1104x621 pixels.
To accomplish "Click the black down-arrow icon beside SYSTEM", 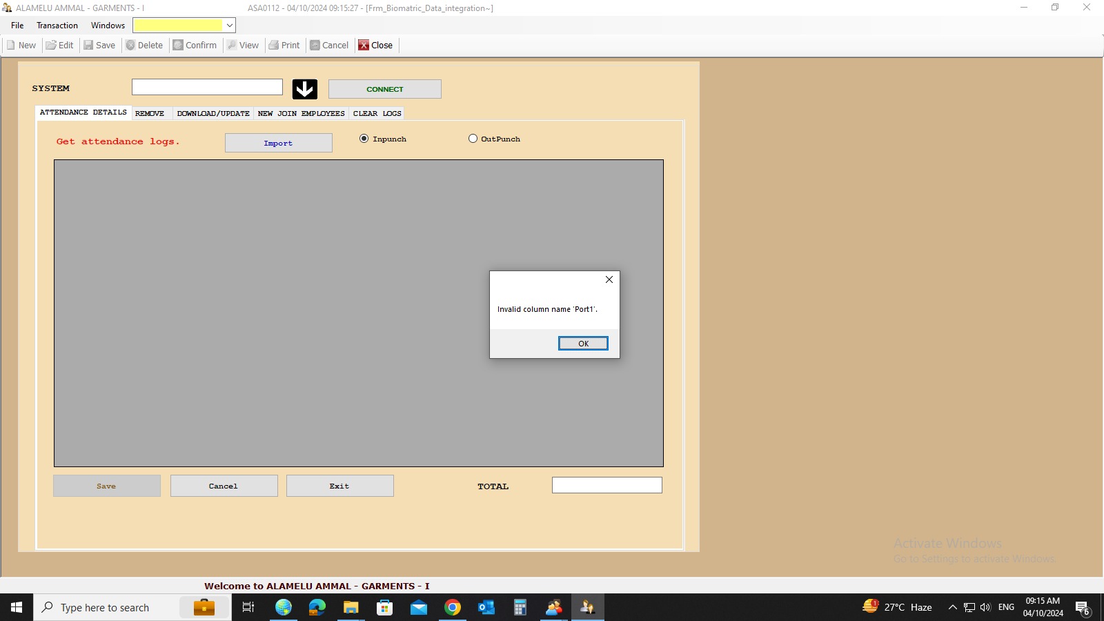I will (304, 89).
